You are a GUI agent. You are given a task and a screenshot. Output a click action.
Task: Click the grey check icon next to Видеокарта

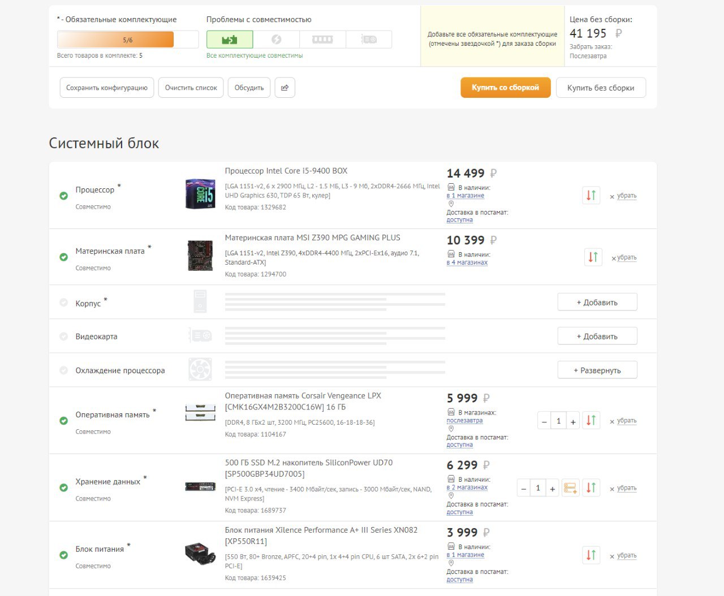click(64, 336)
